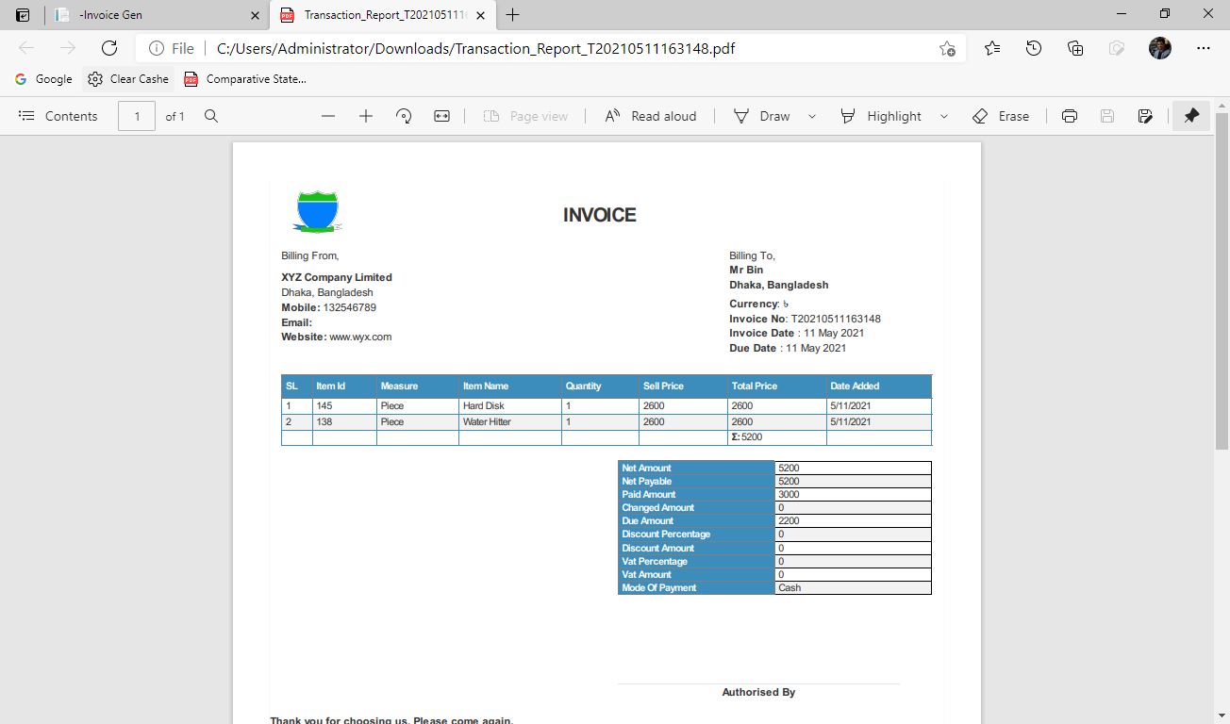The image size is (1230, 724).
Task: Click the page number input field
Action: pyautogui.click(x=138, y=115)
